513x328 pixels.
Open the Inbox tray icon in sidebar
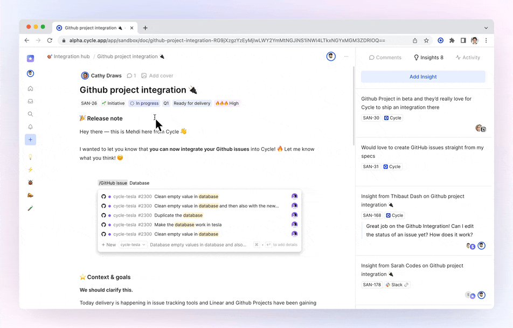[30, 101]
